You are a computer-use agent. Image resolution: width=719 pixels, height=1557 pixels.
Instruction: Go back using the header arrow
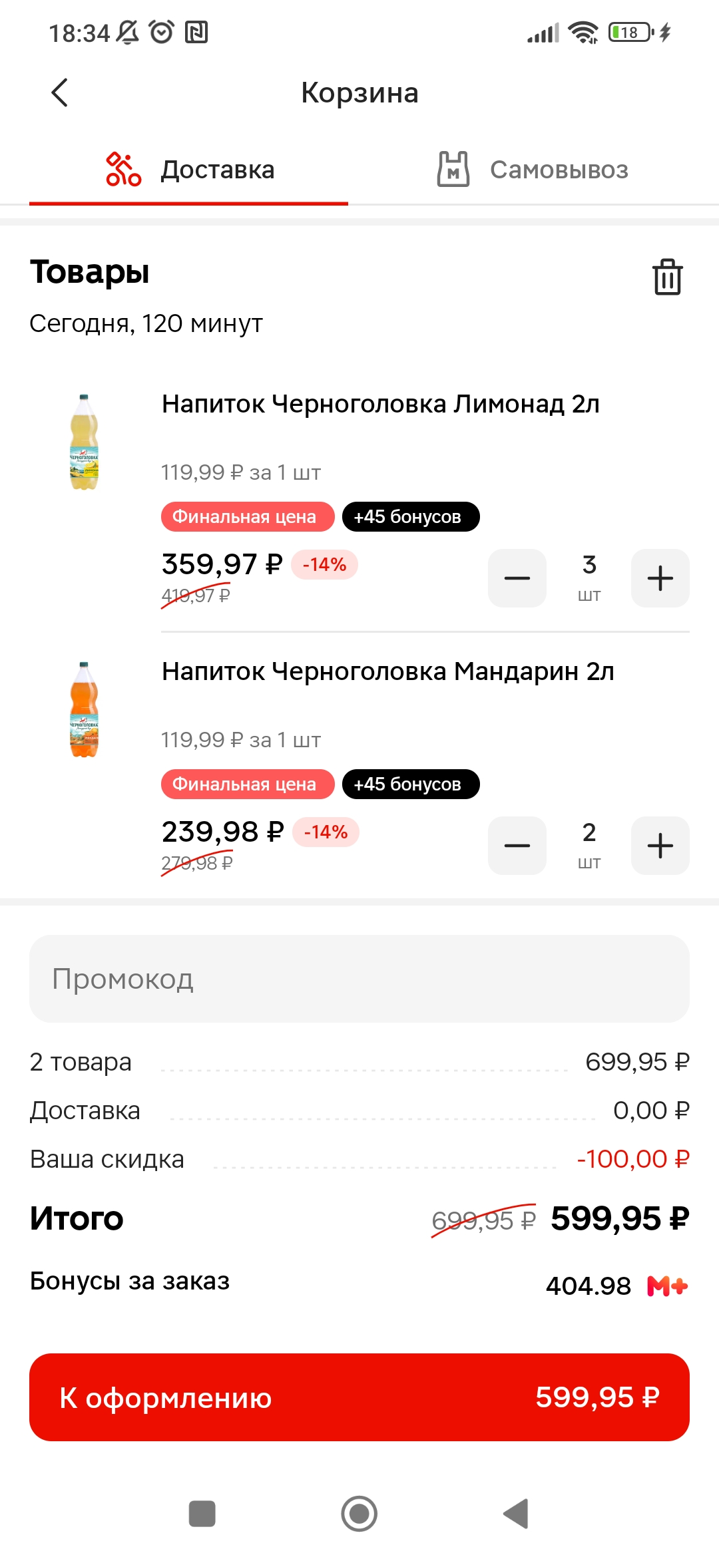pyautogui.click(x=60, y=92)
